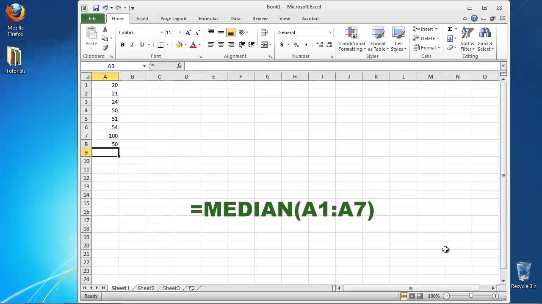This screenshot has width=542, height=304.
Task: Click Decrease Decimal icon
Action: [329, 45]
